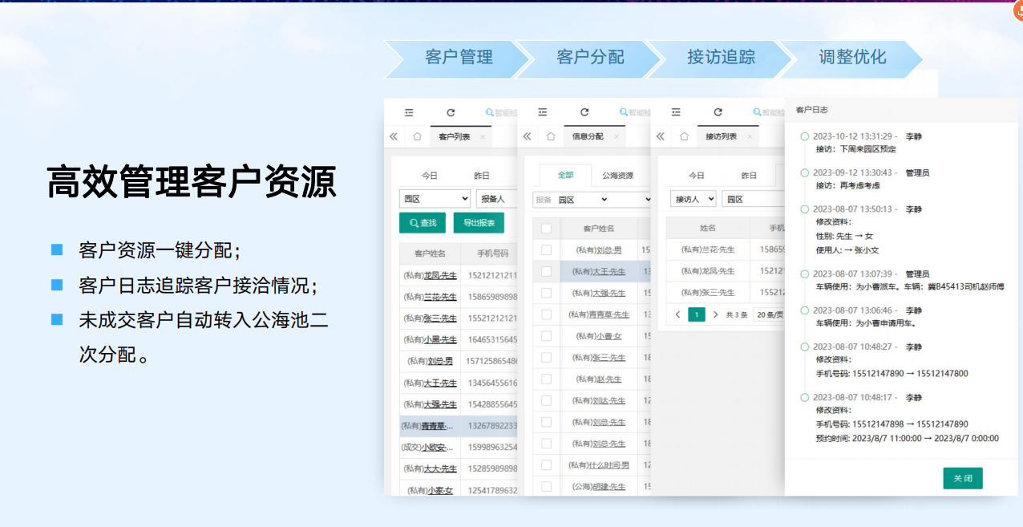
Task: Switch to the 公海资源 tab
Action: 617,176
